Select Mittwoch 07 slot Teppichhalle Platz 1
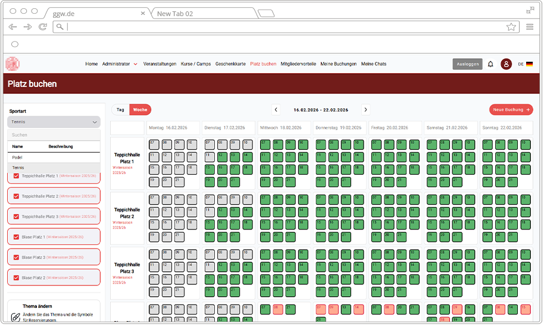Viewport: 544px width, 327px height. (265, 144)
